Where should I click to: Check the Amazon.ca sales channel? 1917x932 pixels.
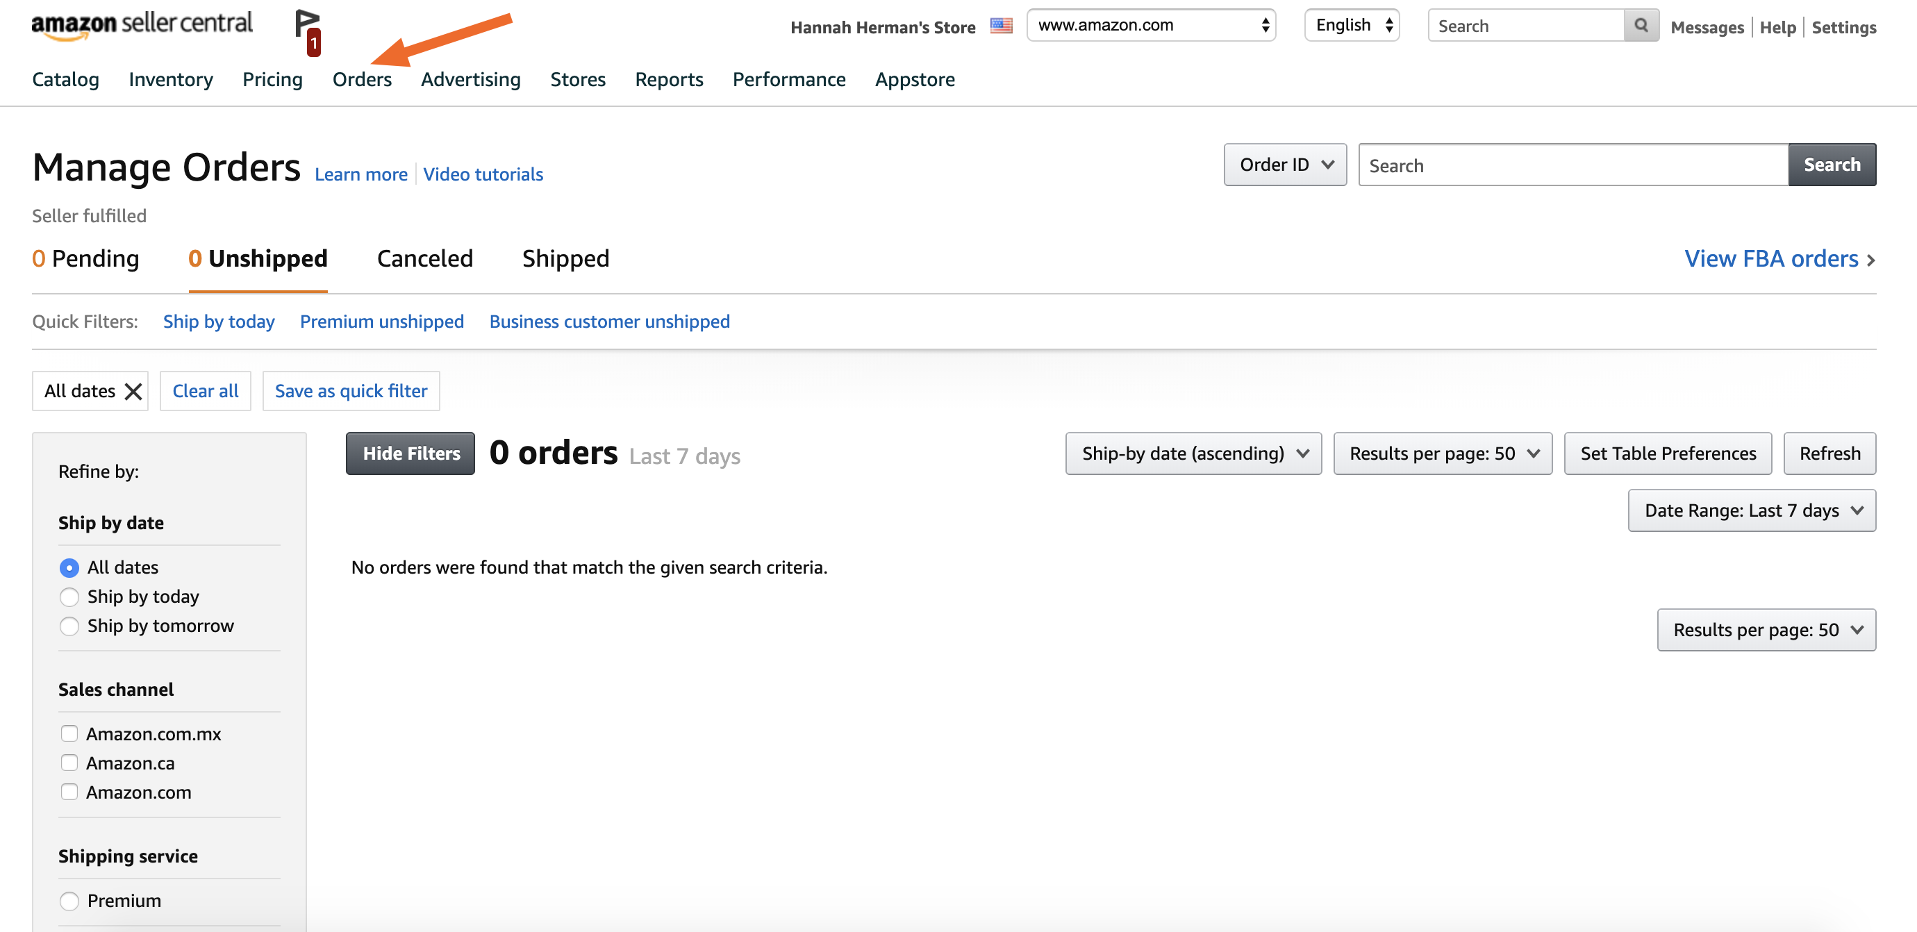pos(69,763)
